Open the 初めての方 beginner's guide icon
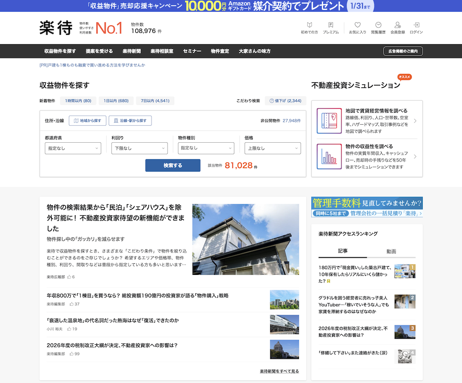Screen dimensions: 462x383 [x=309, y=27]
